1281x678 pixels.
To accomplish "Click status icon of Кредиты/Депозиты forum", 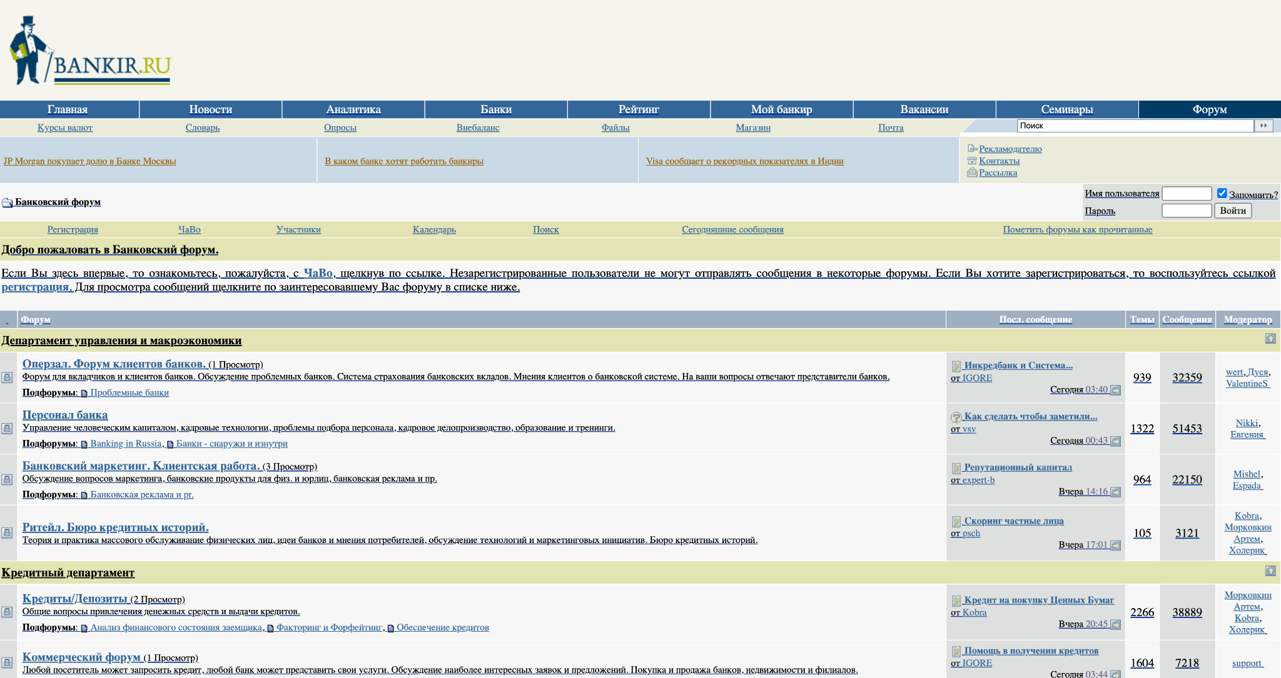I will click(x=7, y=612).
